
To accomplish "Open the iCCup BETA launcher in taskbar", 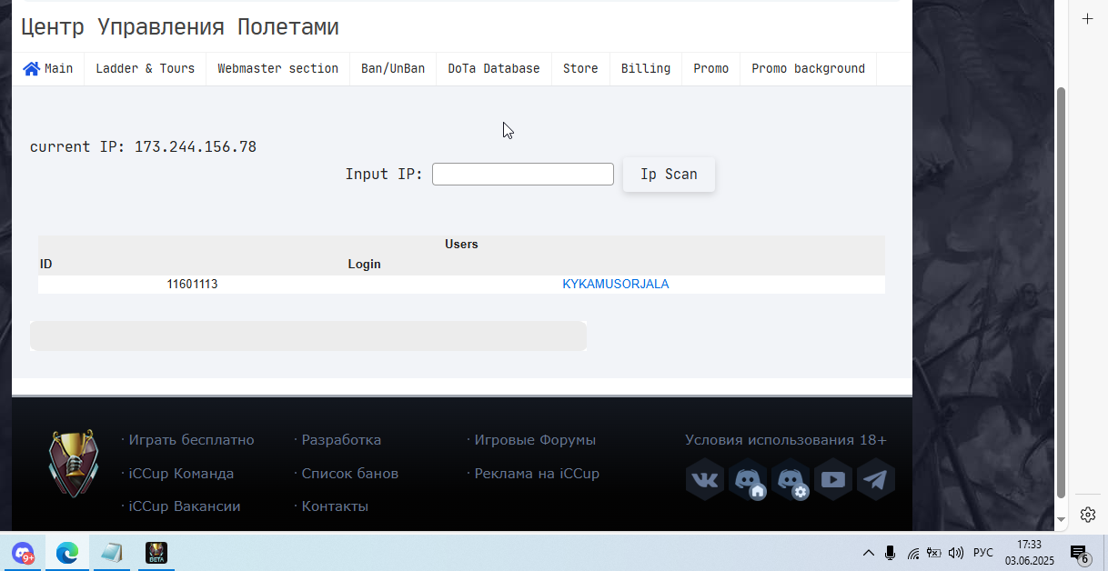I will 156,553.
